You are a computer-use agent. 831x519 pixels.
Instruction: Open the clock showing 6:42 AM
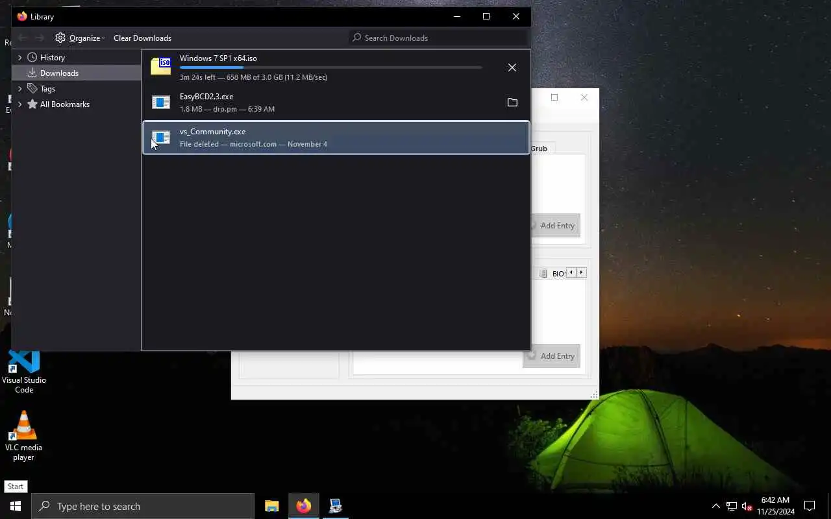(x=775, y=506)
